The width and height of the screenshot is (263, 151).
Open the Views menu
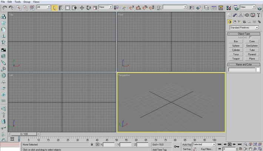coord(36,2)
